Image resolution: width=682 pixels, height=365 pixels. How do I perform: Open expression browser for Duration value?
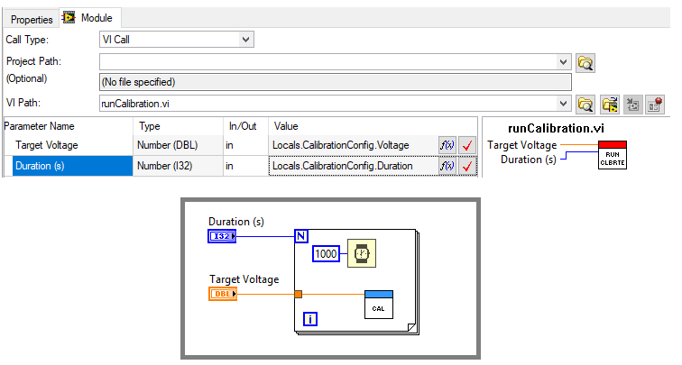(x=447, y=166)
